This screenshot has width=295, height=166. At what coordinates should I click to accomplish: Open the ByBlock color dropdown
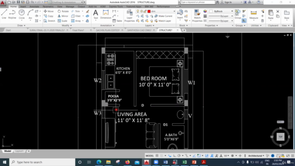pos(221,11)
